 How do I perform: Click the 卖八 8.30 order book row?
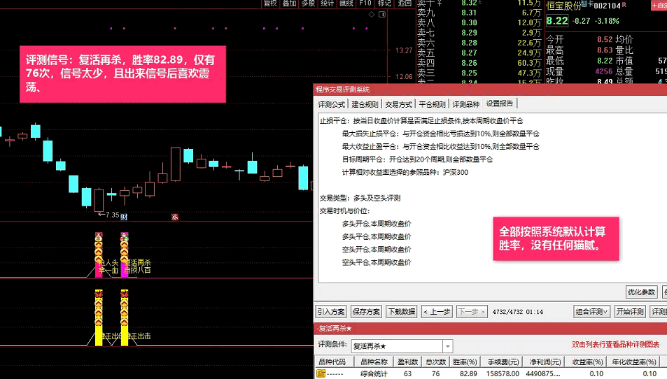click(478, 23)
